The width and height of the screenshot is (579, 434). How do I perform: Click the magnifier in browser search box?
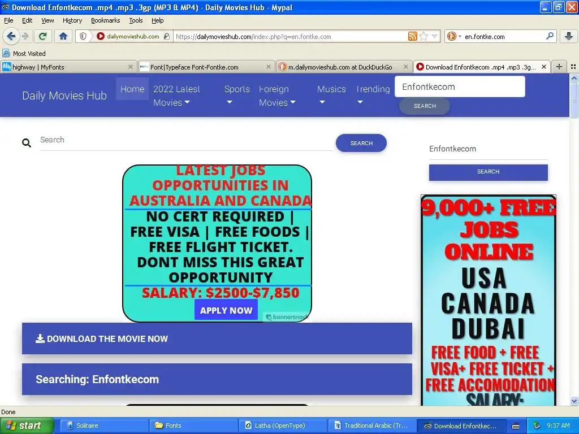coord(550,36)
